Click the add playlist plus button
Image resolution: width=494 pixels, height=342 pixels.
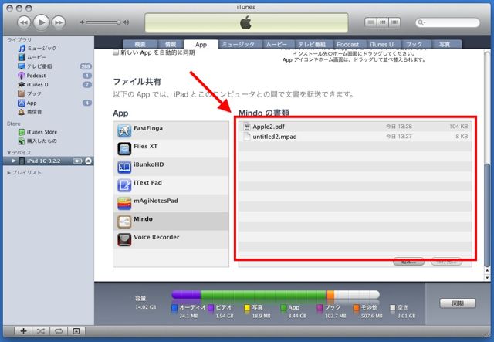(x=23, y=331)
